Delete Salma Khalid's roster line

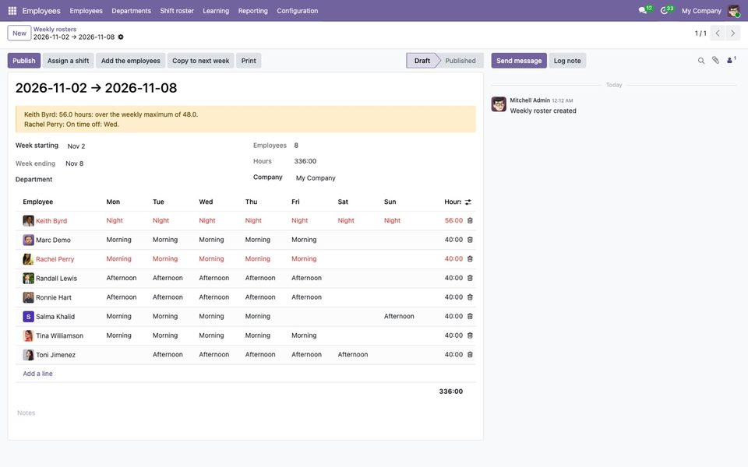(470, 316)
